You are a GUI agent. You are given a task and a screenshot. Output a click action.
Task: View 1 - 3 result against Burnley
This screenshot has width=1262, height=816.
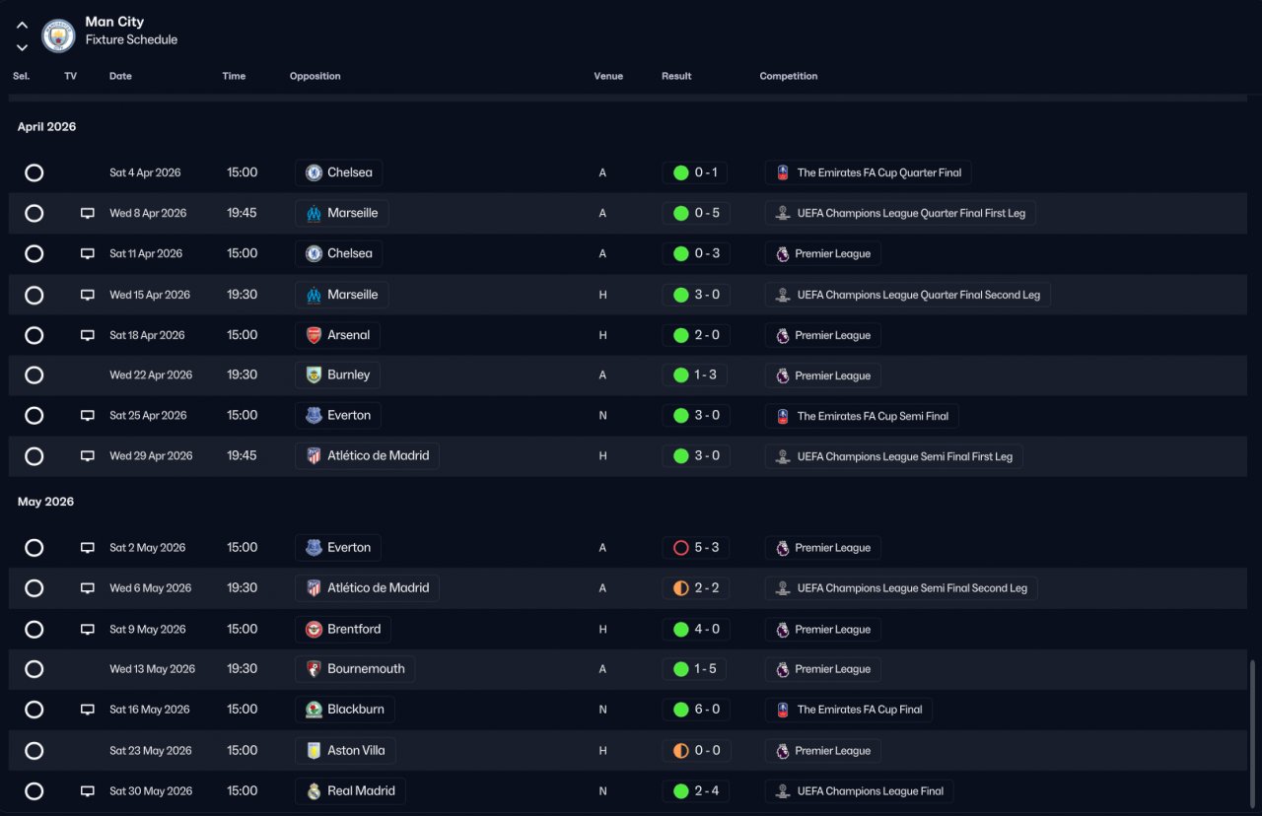[x=696, y=374]
